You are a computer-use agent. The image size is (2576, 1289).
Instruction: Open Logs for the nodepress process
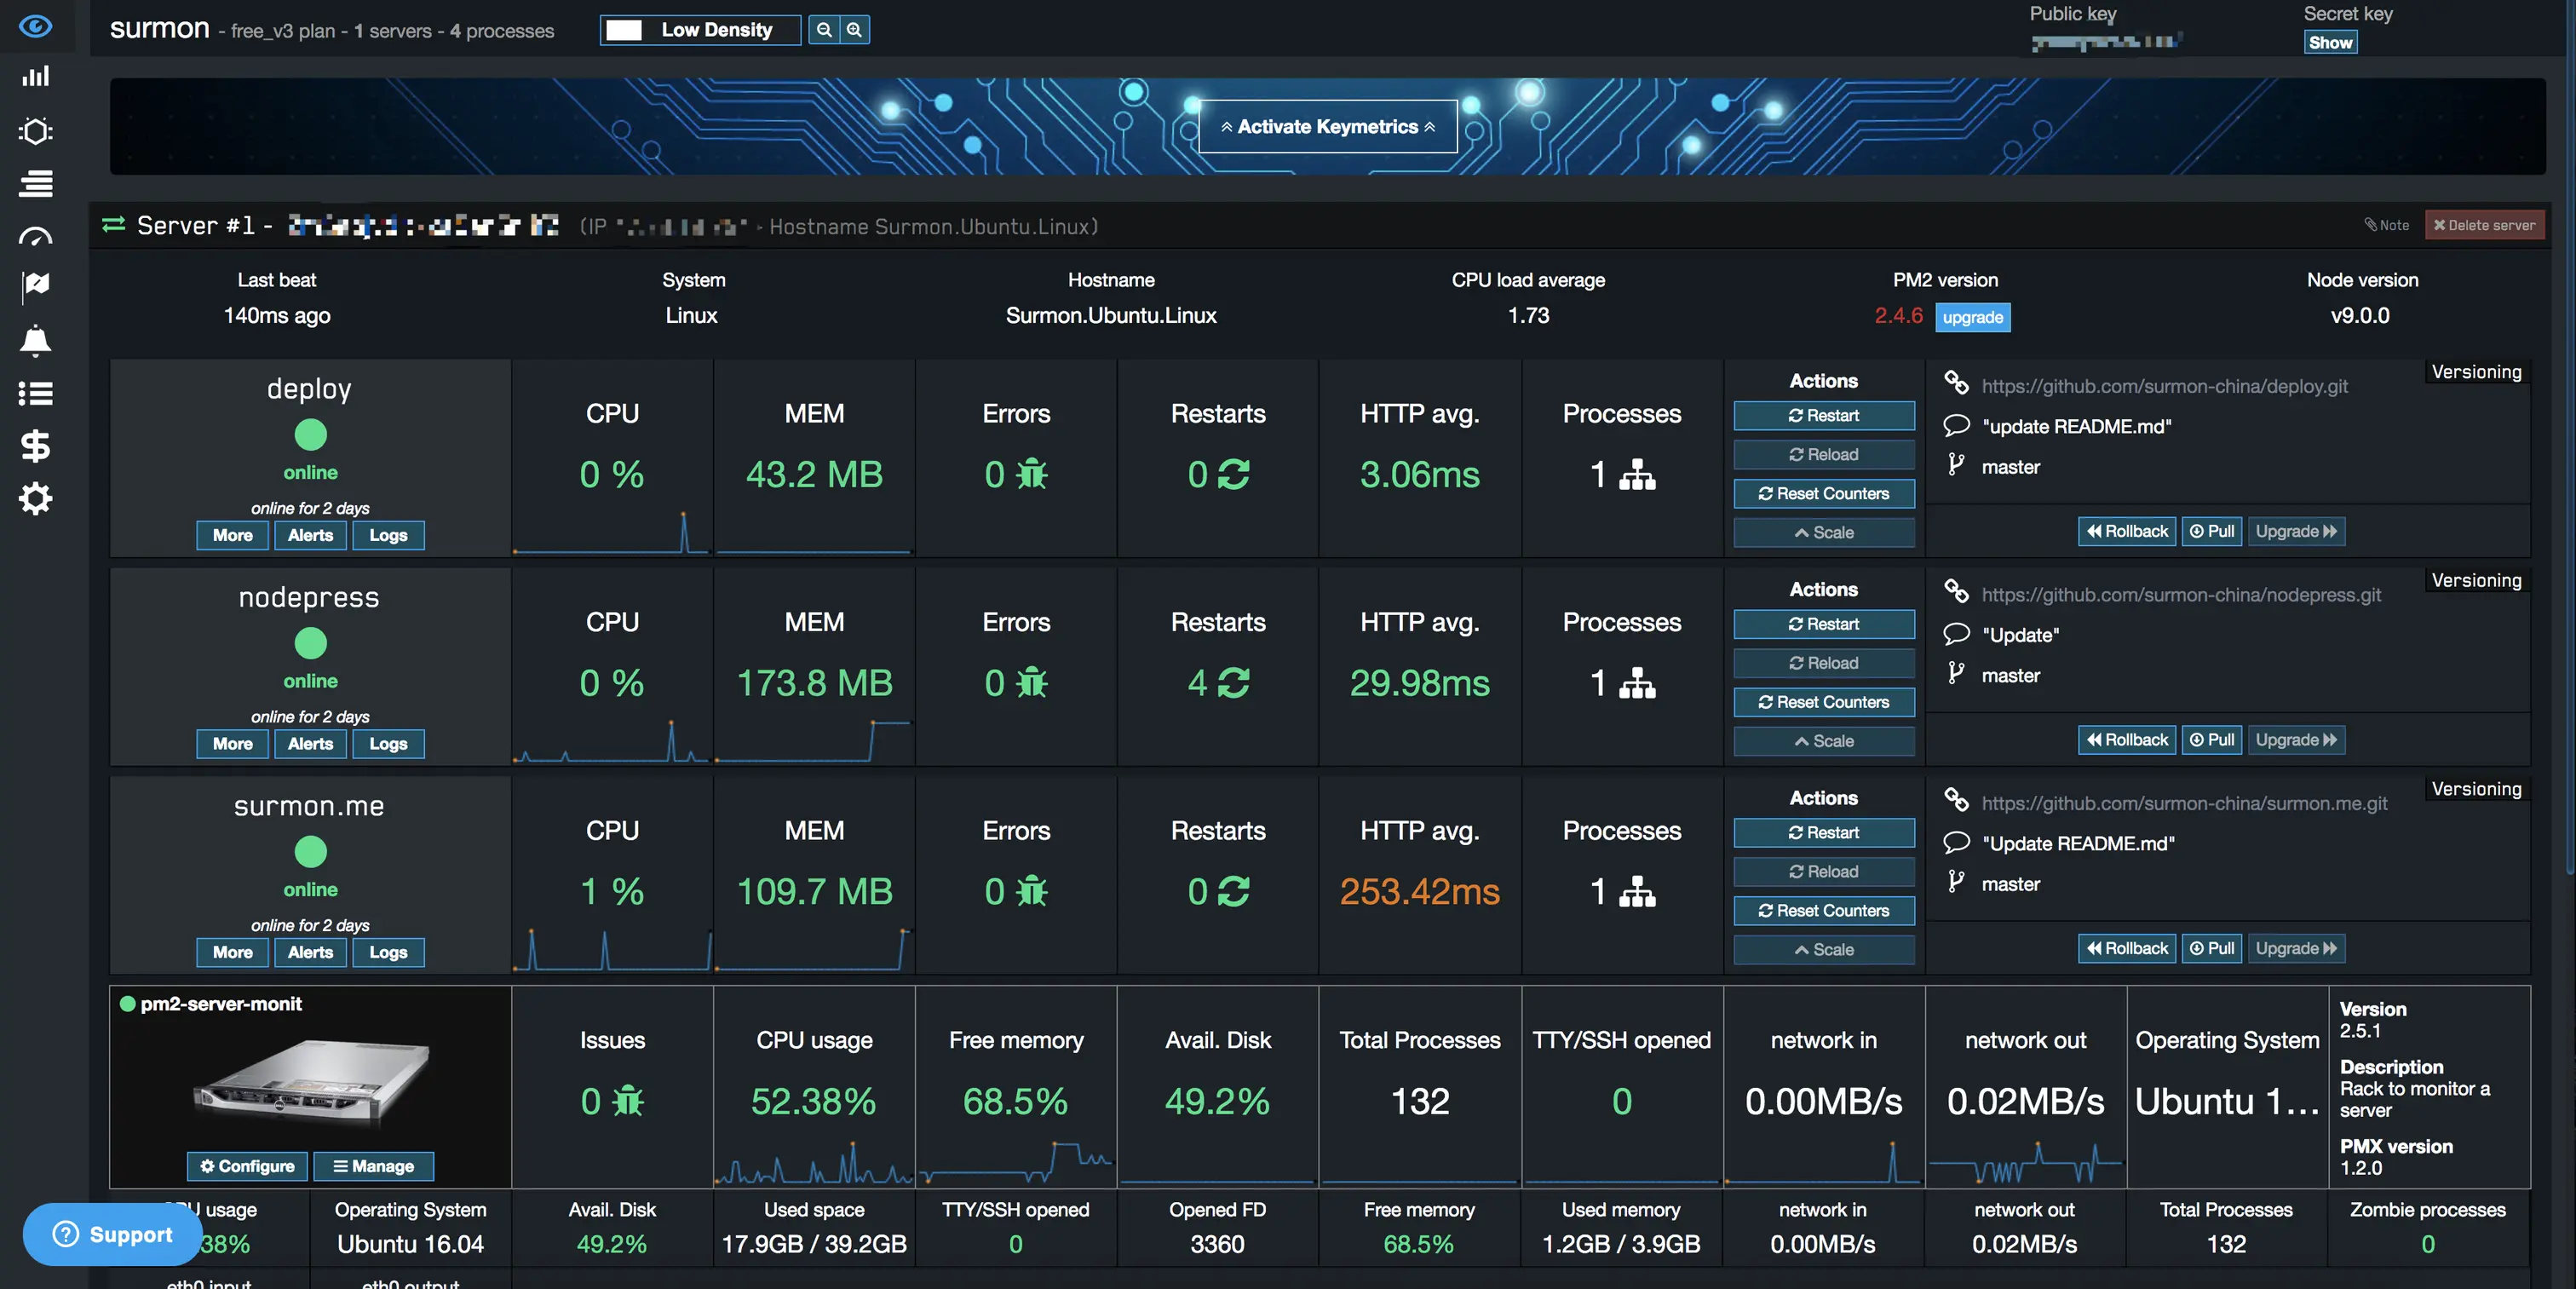388,744
